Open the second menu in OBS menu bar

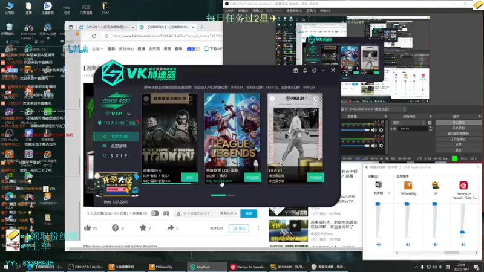[x=243, y=11]
